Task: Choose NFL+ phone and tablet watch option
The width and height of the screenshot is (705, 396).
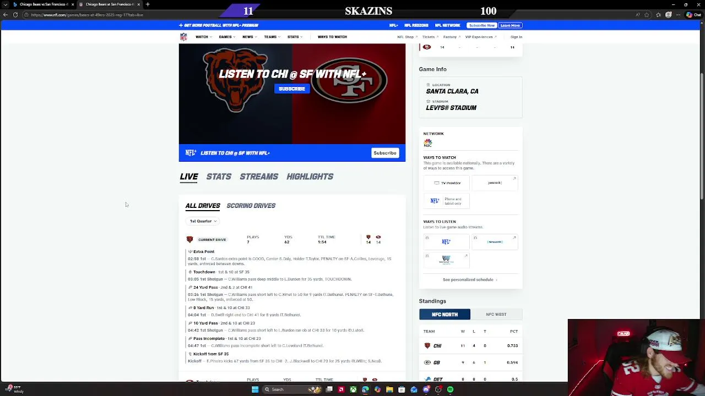Action: [447, 201]
